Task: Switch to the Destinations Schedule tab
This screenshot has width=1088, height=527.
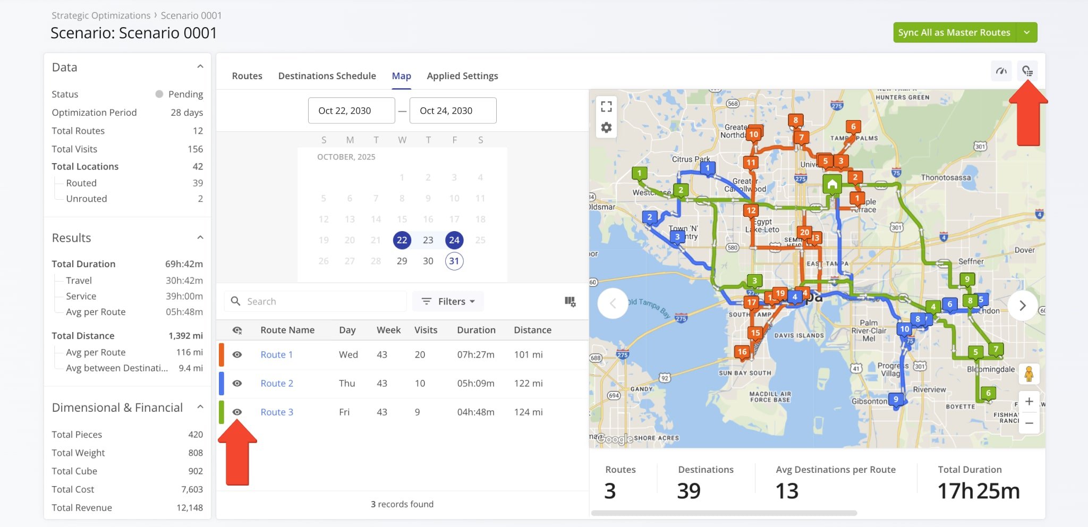Action: [327, 76]
